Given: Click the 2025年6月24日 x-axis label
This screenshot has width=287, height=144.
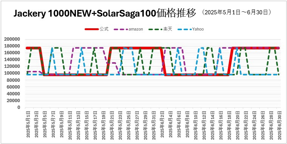Looking at the screenshot, I should point(255,126).
